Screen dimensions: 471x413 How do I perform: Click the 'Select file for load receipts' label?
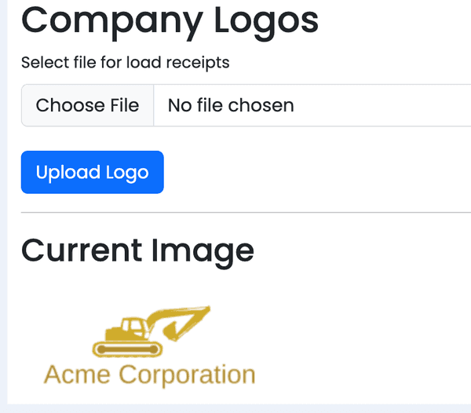point(125,62)
